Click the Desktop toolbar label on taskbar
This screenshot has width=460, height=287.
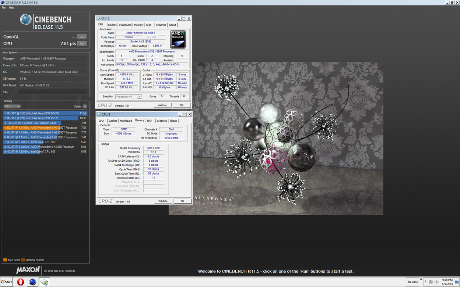click(x=413, y=282)
